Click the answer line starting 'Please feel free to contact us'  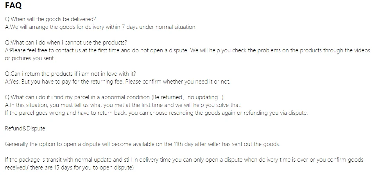(x=187, y=50)
